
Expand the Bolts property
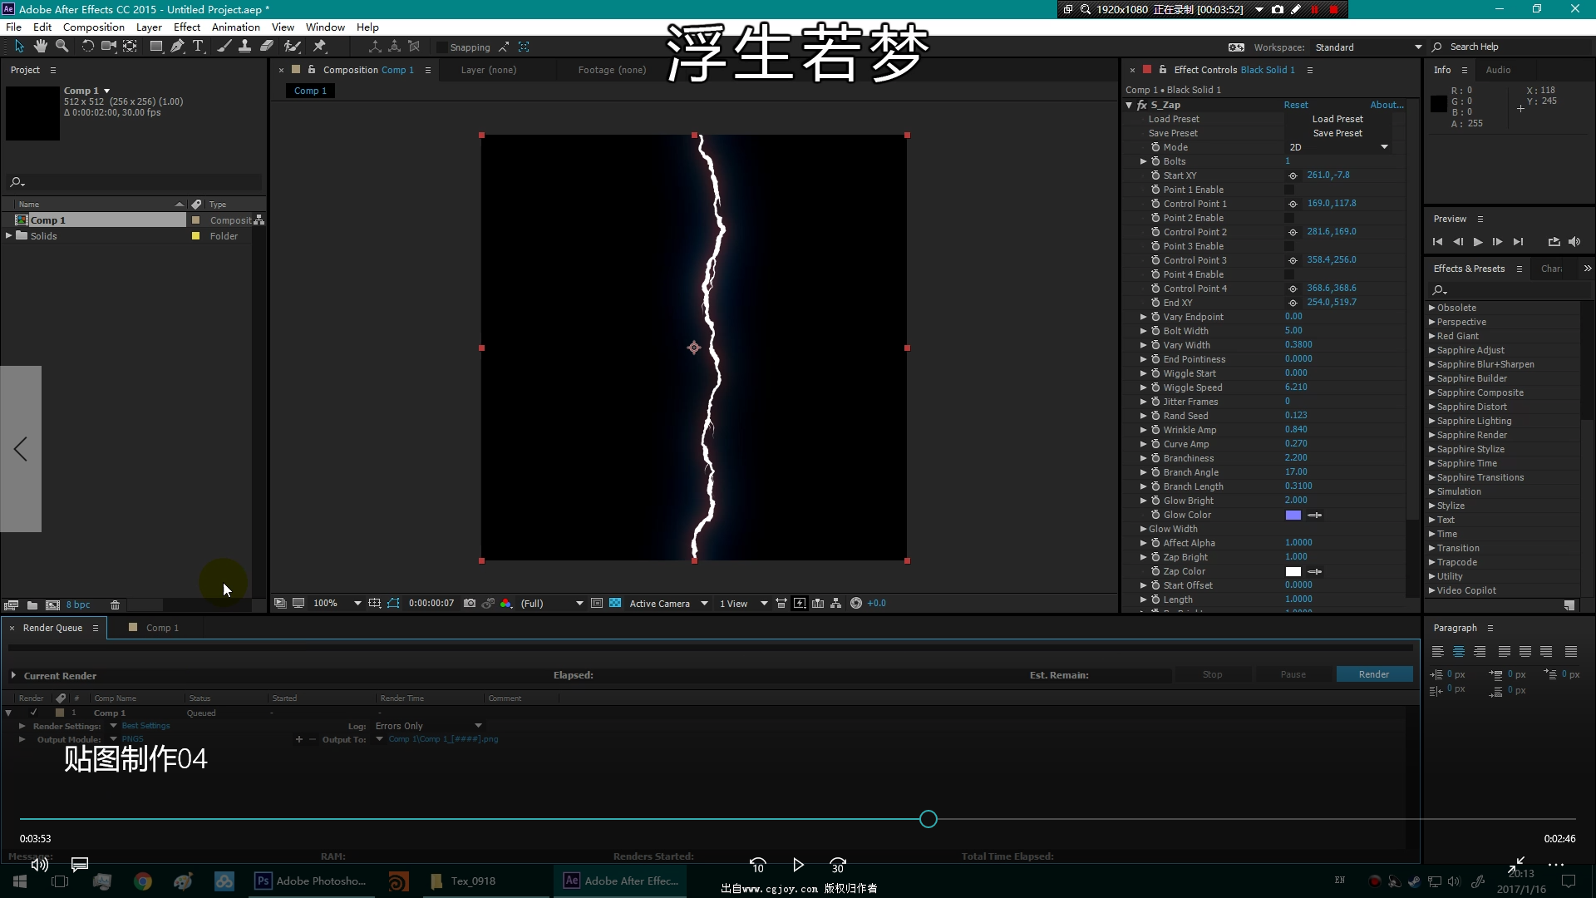pos(1143,161)
